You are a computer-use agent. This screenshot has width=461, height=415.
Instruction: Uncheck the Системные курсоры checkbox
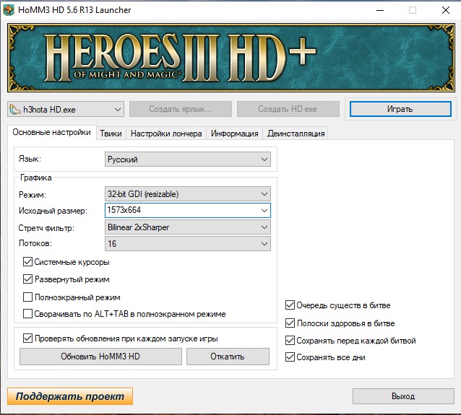(27, 262)
